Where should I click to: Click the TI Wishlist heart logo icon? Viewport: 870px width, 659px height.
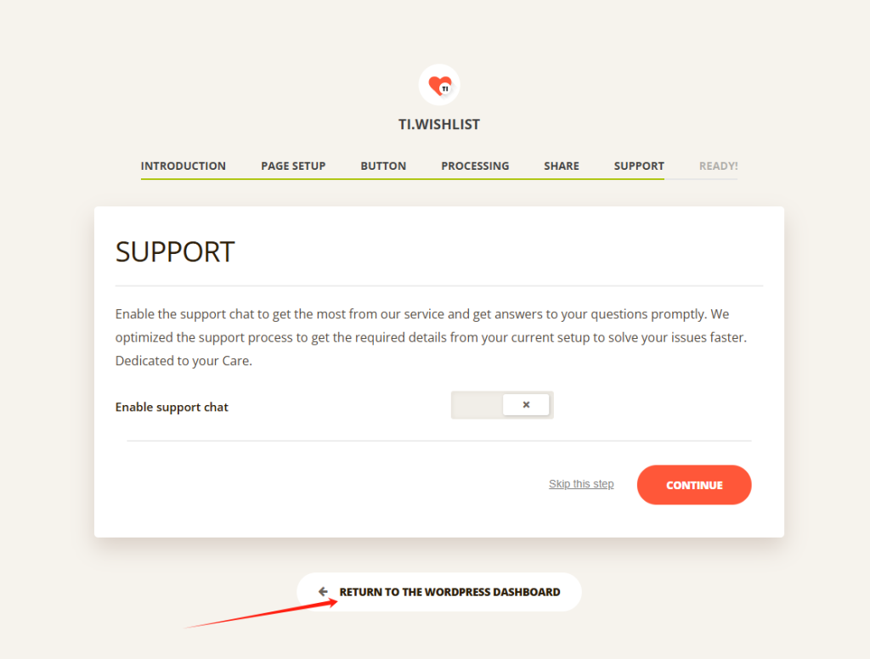(439, 85)
